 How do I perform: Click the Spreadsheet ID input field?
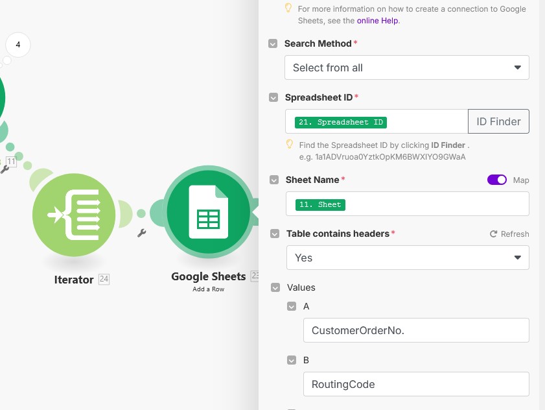pos(377,121)
